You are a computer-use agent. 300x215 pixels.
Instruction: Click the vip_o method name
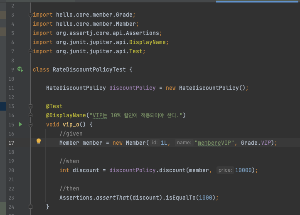click(x=71, y=124)
